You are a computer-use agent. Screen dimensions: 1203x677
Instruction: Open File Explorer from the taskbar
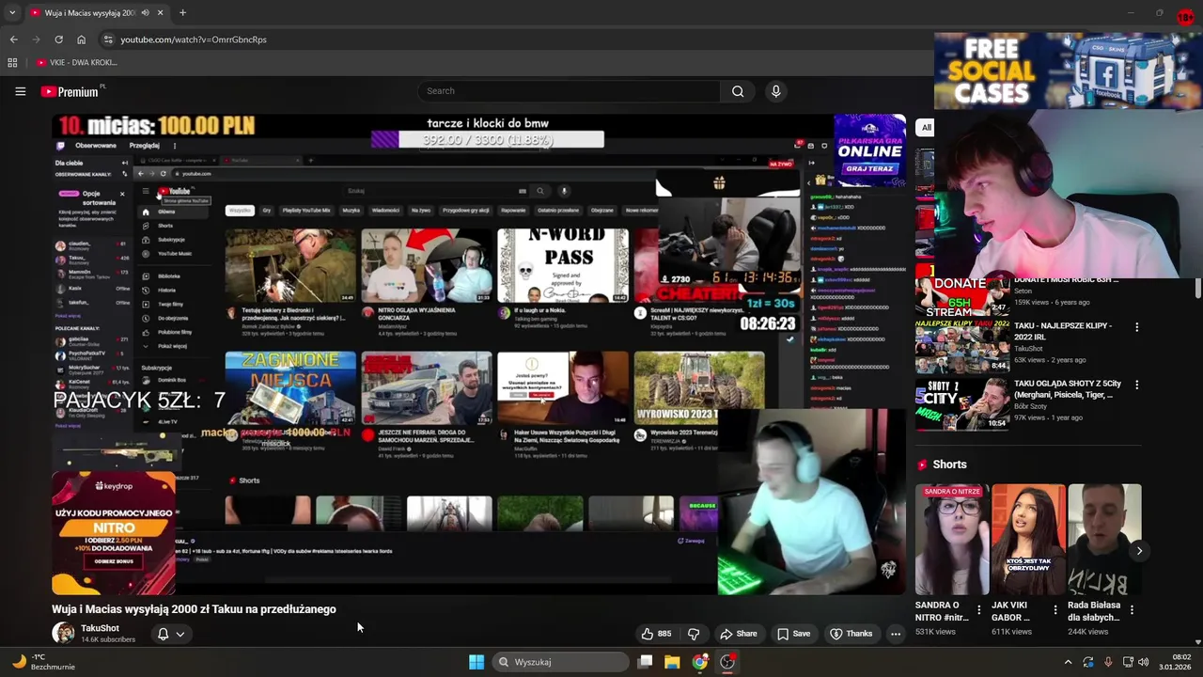pyautogui.click(x=672, y=662)
